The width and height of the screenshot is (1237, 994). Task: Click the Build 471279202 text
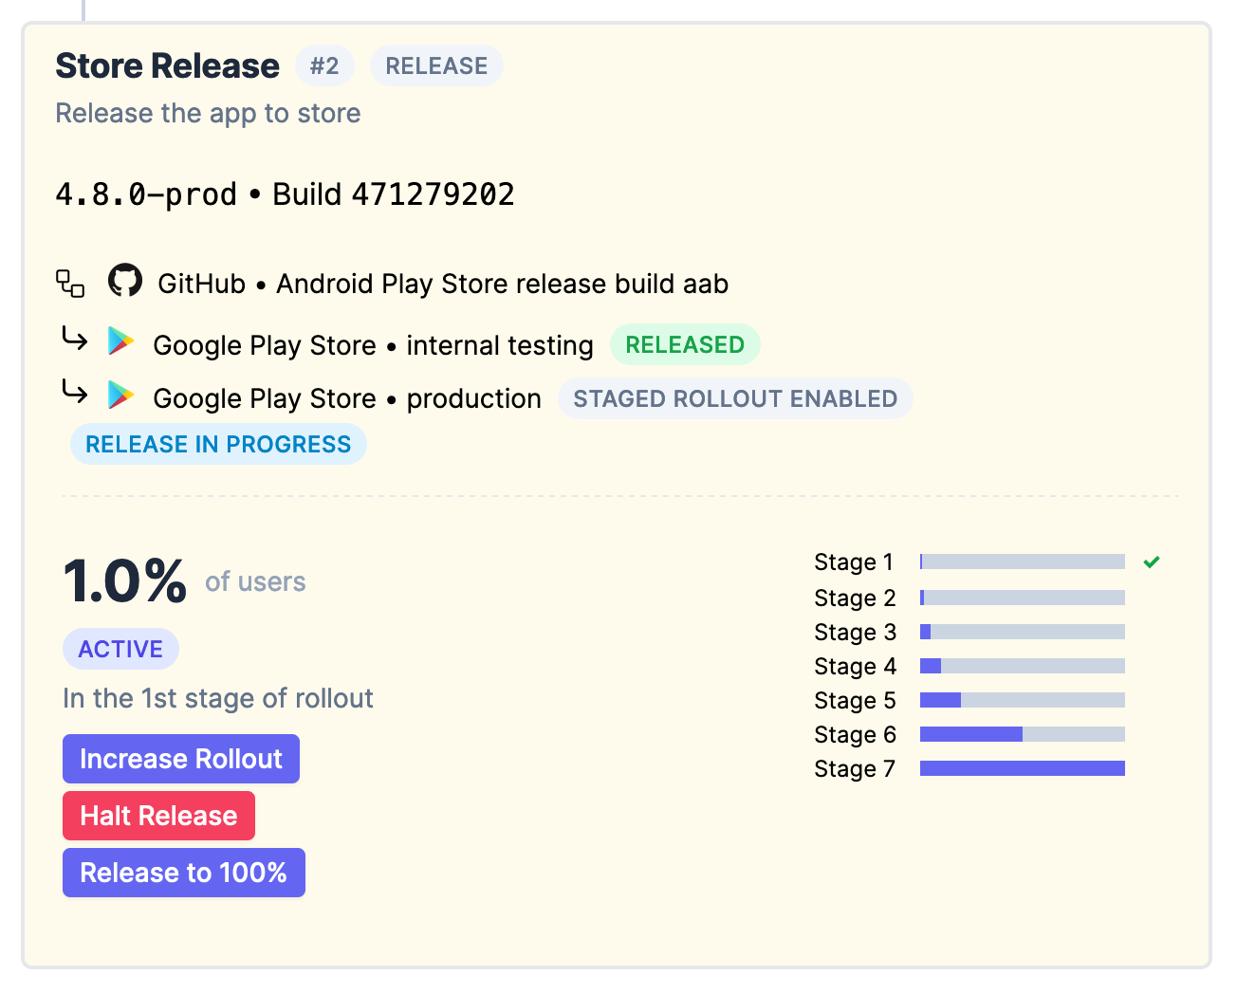point(394,194)
